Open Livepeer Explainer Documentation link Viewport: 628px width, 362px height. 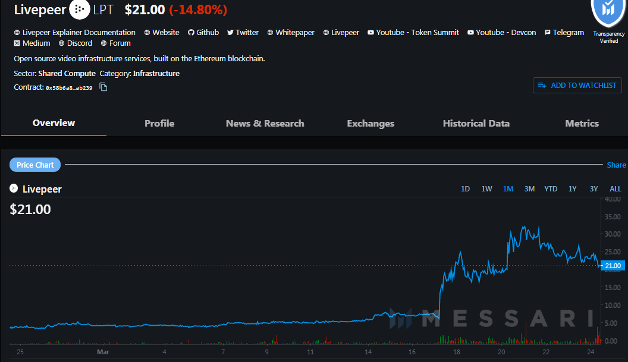79,33
